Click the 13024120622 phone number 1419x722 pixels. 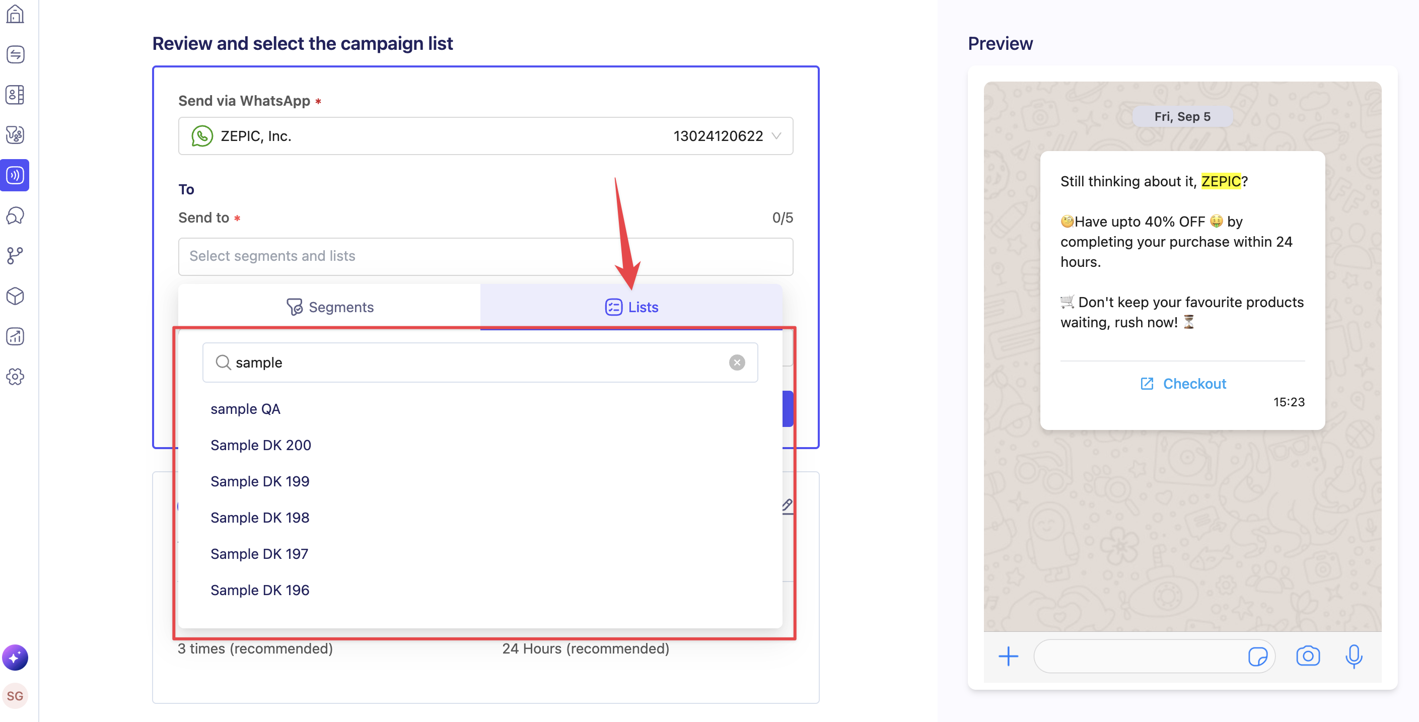(x=718, y=136)
